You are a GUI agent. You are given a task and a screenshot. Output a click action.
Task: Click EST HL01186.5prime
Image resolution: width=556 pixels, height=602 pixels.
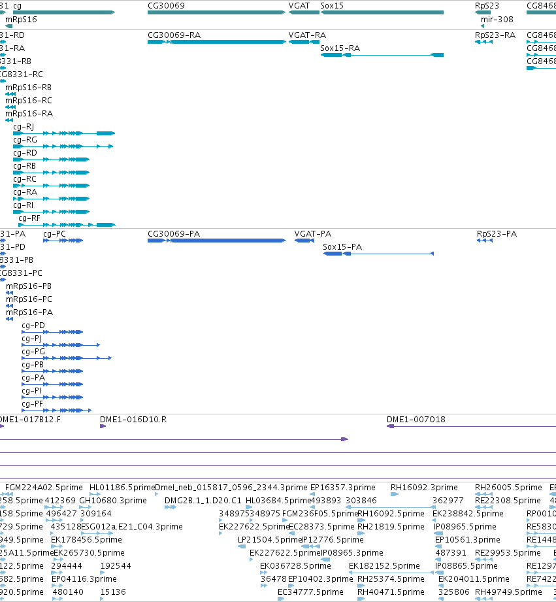(122, 487)
